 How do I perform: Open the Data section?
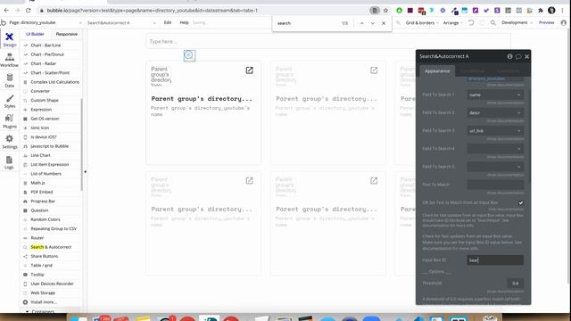pos(10,80)
